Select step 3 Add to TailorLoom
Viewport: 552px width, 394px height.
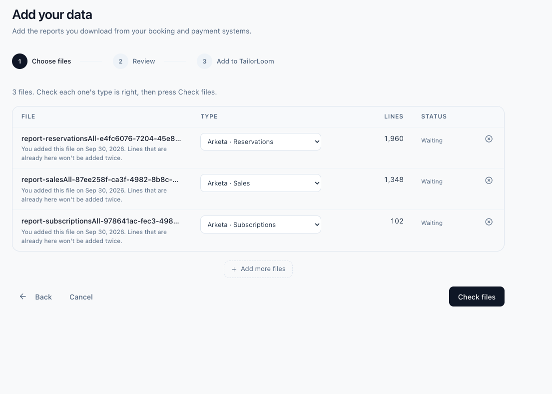(235, 61)
